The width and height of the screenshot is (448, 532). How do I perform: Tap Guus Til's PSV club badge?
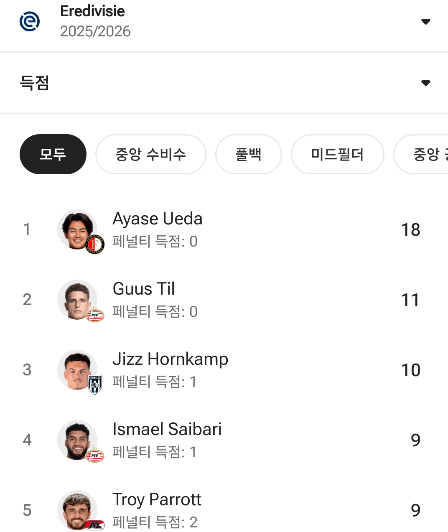point(95,315)
